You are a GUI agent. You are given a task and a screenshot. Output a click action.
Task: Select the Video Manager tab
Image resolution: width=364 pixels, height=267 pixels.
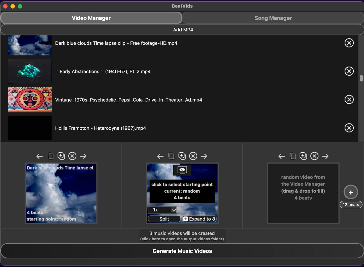[91, 18]
